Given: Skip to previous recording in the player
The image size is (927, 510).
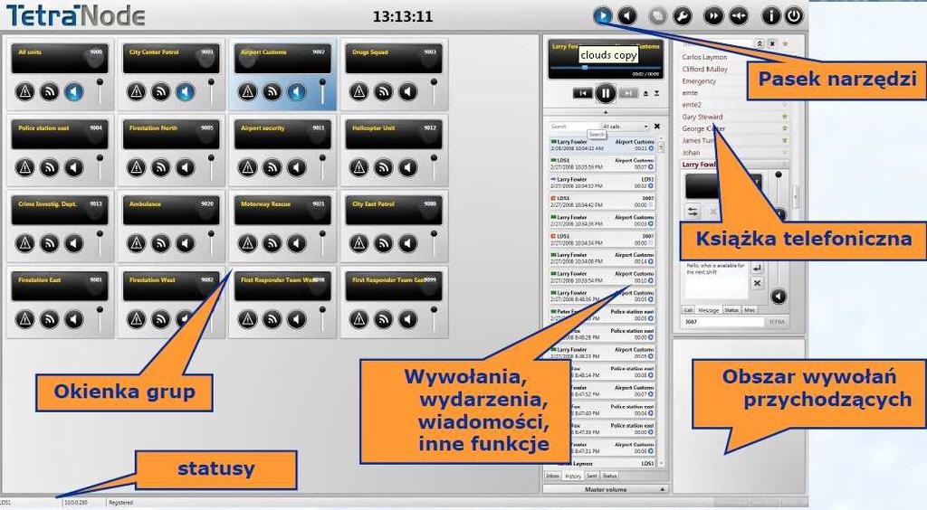Looking at the screenshot, I should [x=583, y=93].
